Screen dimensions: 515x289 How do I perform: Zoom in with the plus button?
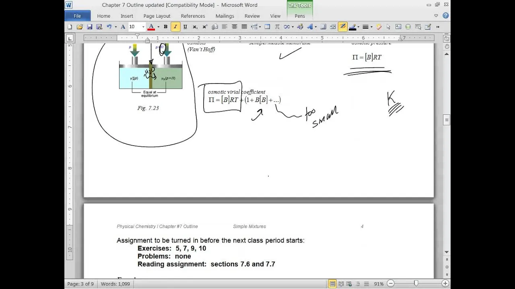point(445,284)
